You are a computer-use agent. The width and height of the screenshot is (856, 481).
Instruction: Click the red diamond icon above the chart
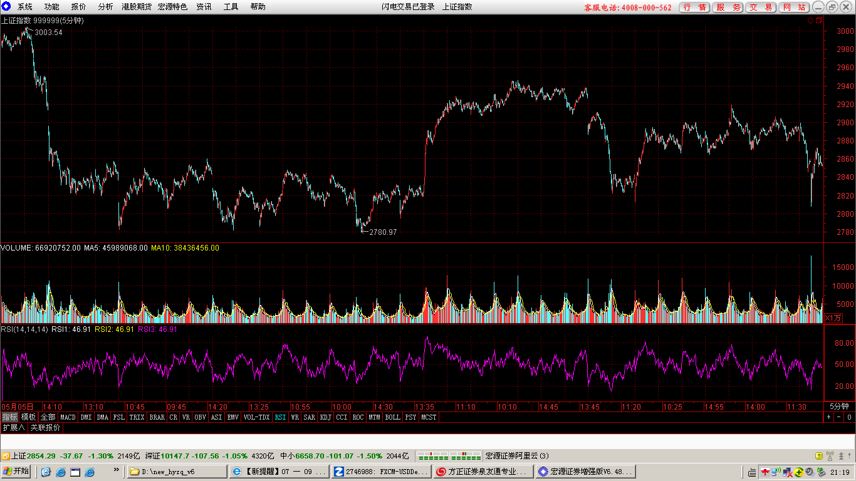pos(810,21)
